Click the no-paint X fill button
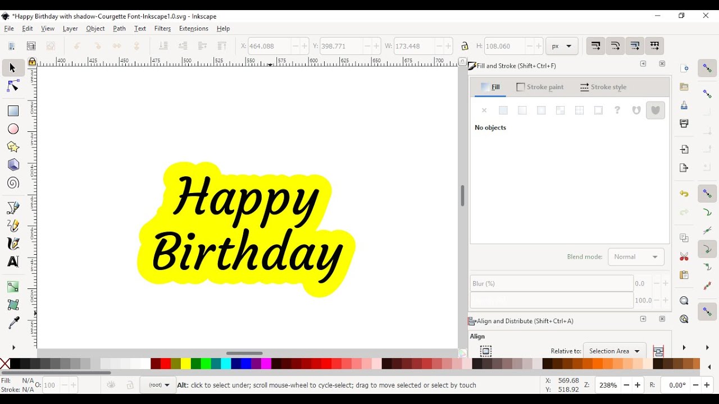Screen dimensions: 719x404 [x=484, y=111]
